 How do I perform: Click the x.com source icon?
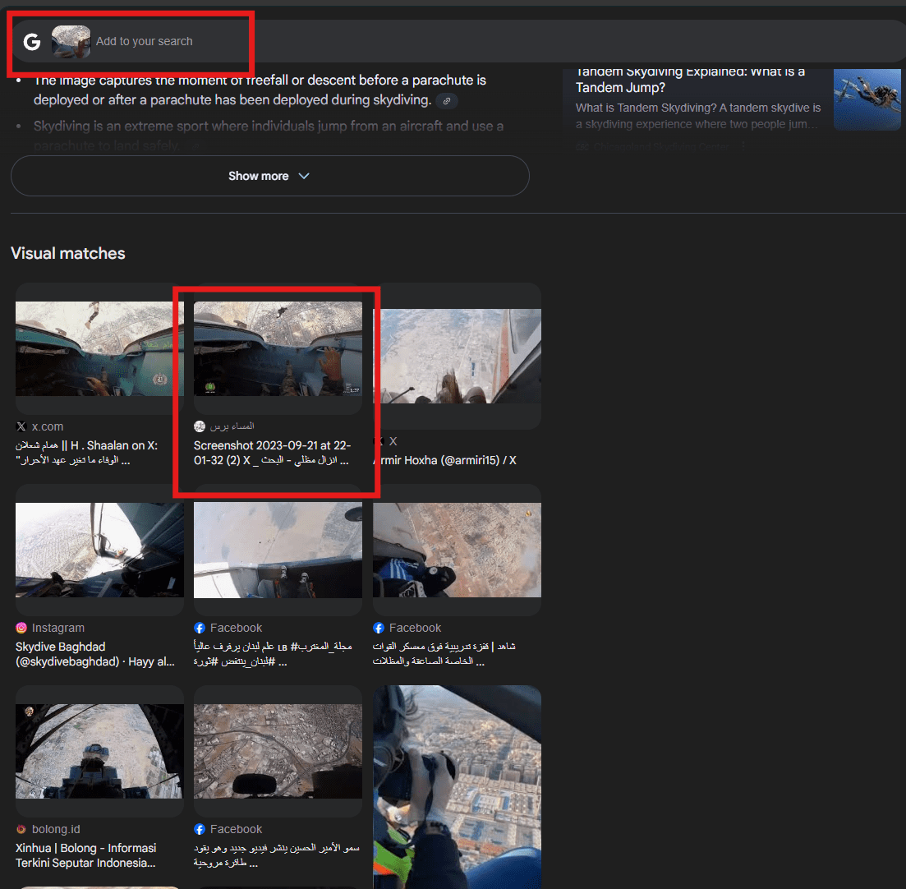pyautogui.click(x=21, y=426)
